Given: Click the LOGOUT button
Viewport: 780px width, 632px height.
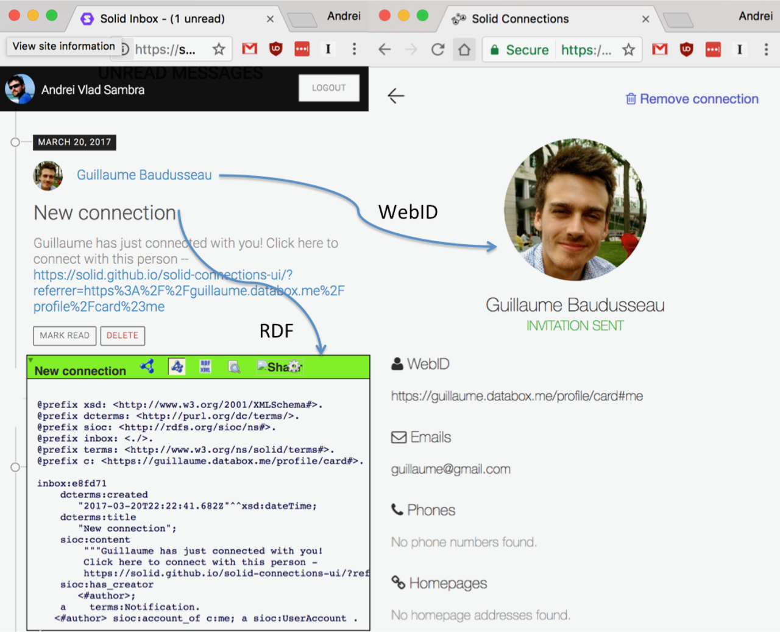Looking at the screenshot, I should pos(328,88).
